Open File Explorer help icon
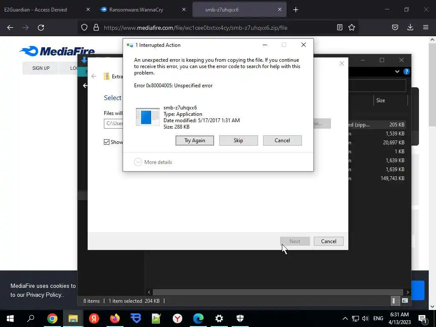Image resolution: width=436 pixels, height=327 pixels. click(x=406, y=72)
